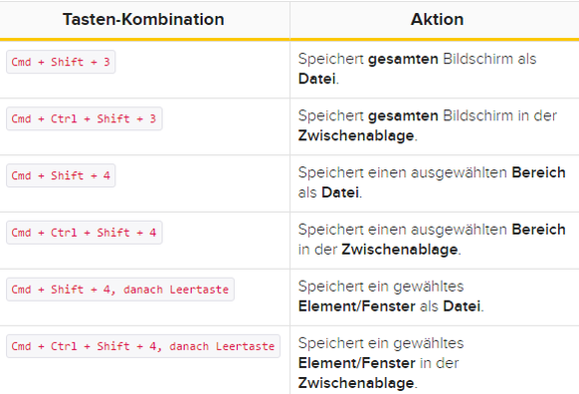Screen dimensions: 579x394
Task: Click the bold word 'Datei' in first row
Action: [316, 79]
